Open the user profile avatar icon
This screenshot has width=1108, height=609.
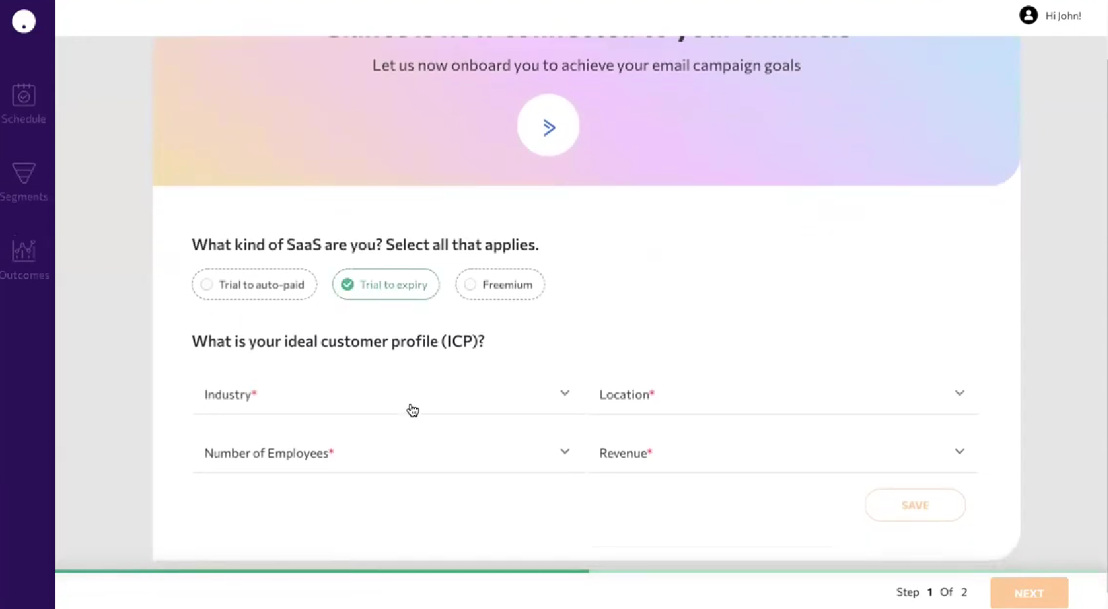click(1028, 15)
